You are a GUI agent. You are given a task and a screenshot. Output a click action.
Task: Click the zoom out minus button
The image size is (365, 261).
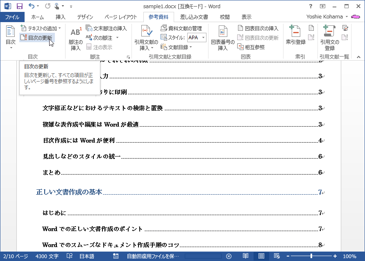point(288,256)
